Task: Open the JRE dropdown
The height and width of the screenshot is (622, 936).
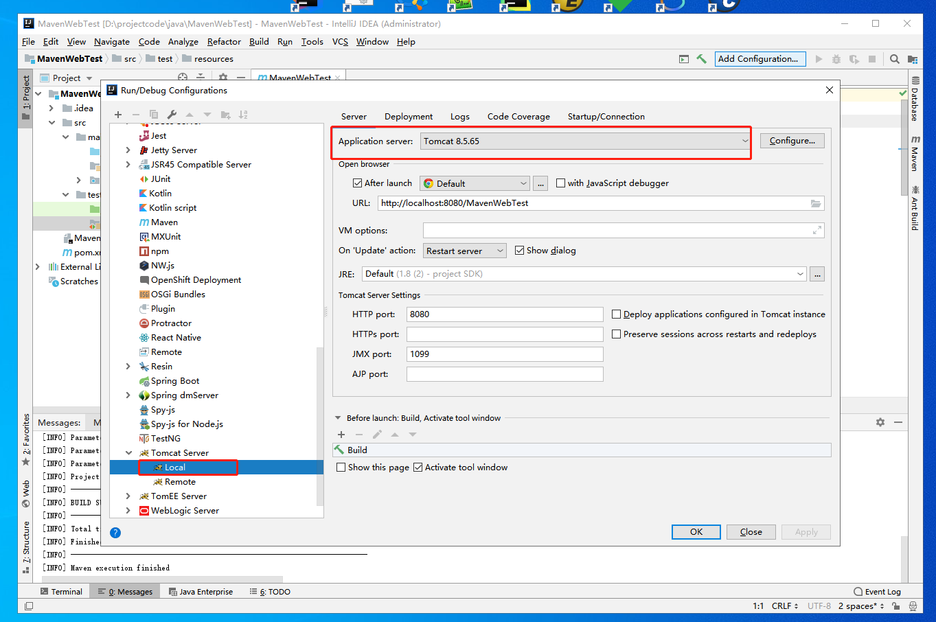Action: tap(584, 274)
